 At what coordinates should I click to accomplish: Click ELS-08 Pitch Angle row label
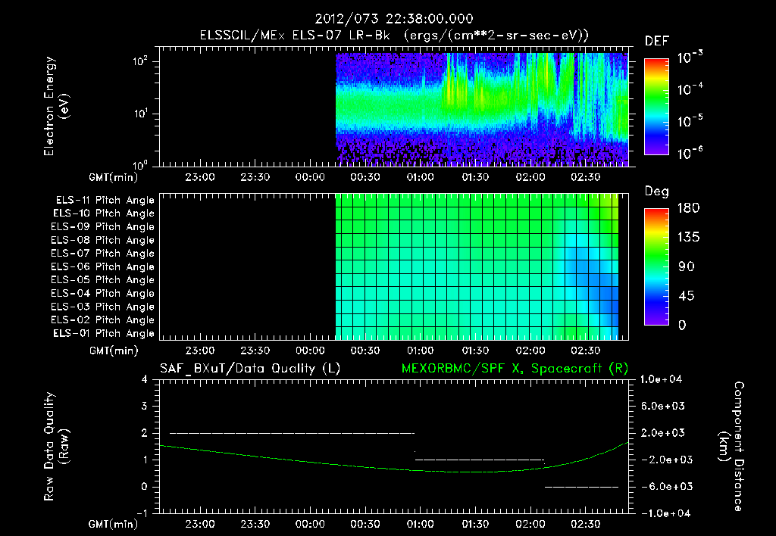click(x=103, y=240)
